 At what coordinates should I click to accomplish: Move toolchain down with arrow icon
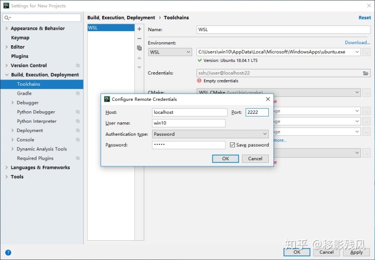[x=139, y=67]
